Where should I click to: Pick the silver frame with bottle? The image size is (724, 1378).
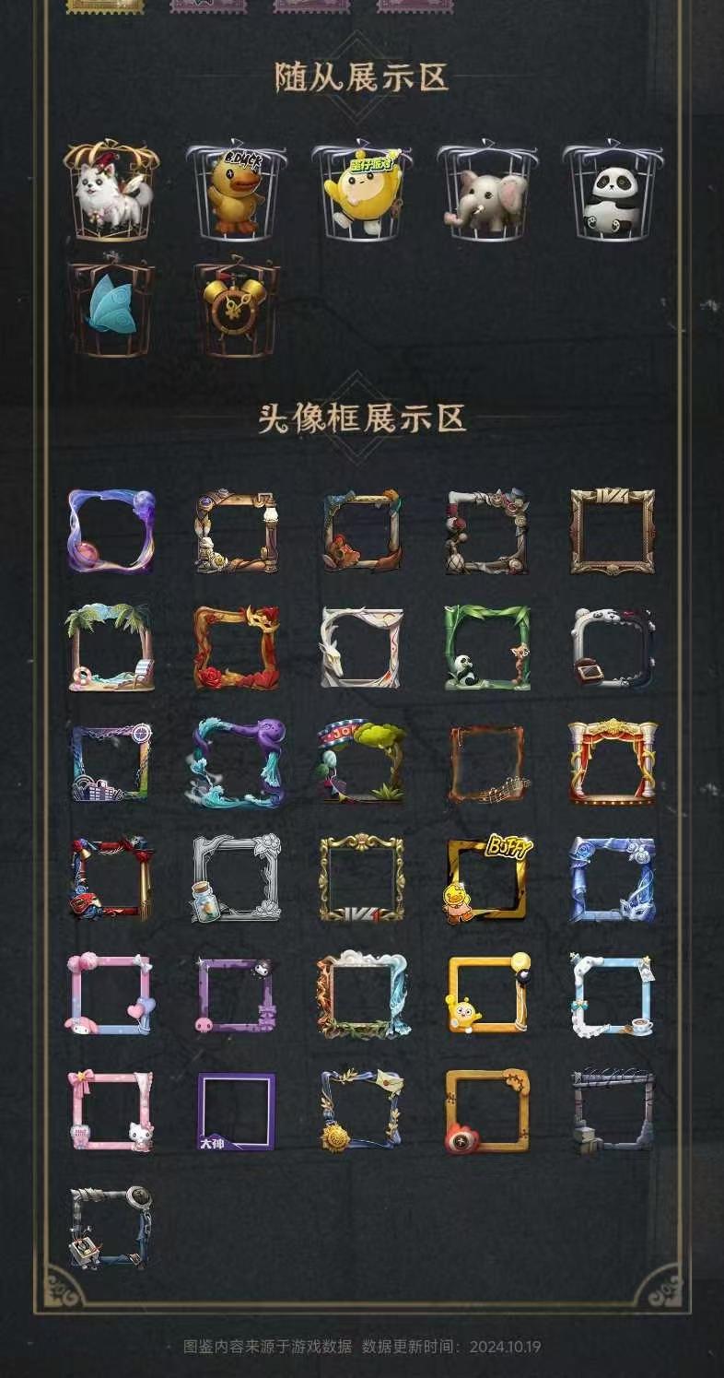pos(237,878)
